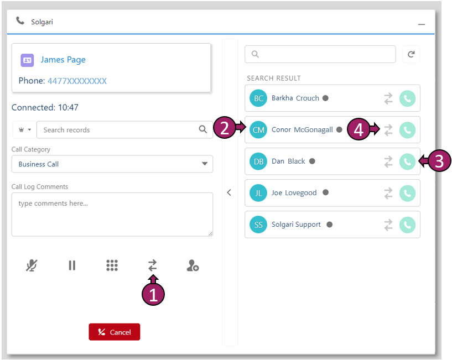Refresh the contact search results
452x360 pixels.
(411, 54)
